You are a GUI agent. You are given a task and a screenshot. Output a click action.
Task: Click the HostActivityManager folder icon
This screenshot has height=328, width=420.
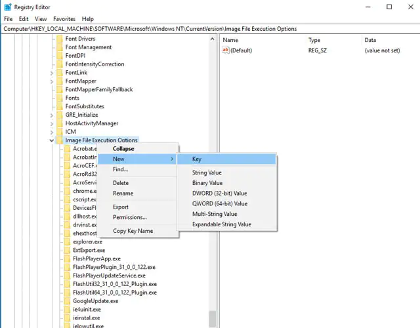(59, 123)
